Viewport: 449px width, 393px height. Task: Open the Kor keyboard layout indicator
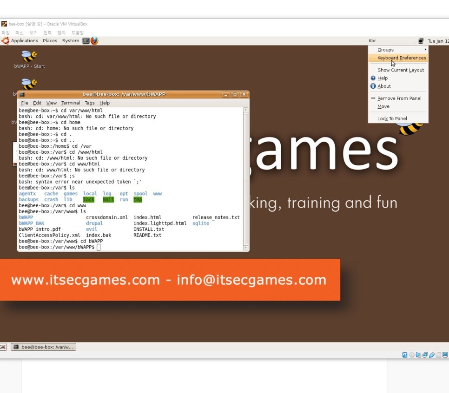pos(372,40)
